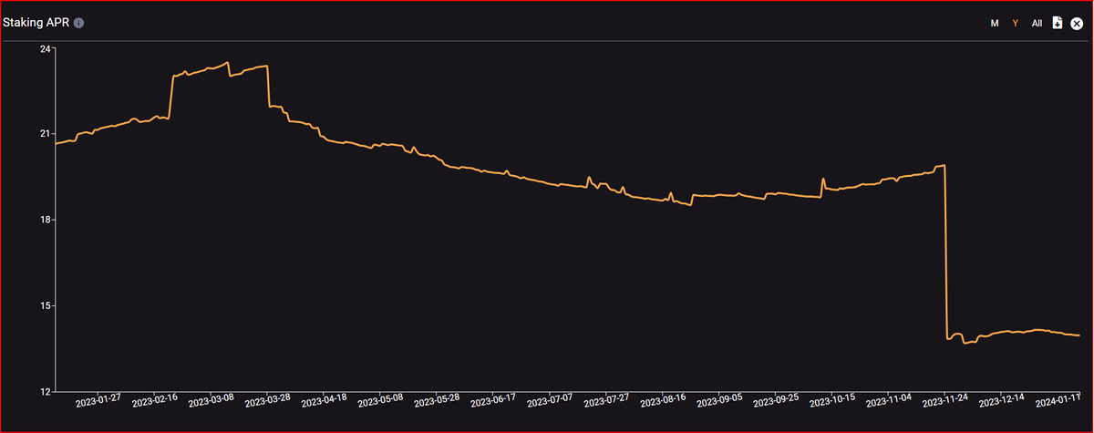This screenshot has width=1094, height=433.
Task: Click the info icon next to Staking APR
Action: point(79,23)
